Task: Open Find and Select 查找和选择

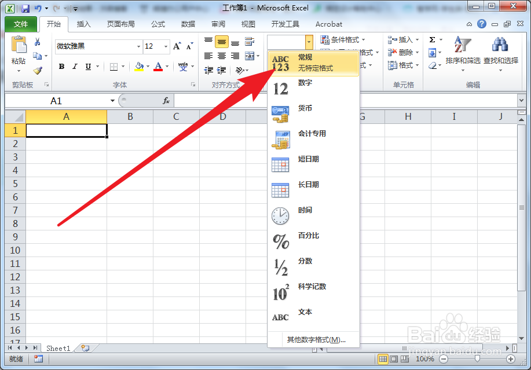Action: 500,53
